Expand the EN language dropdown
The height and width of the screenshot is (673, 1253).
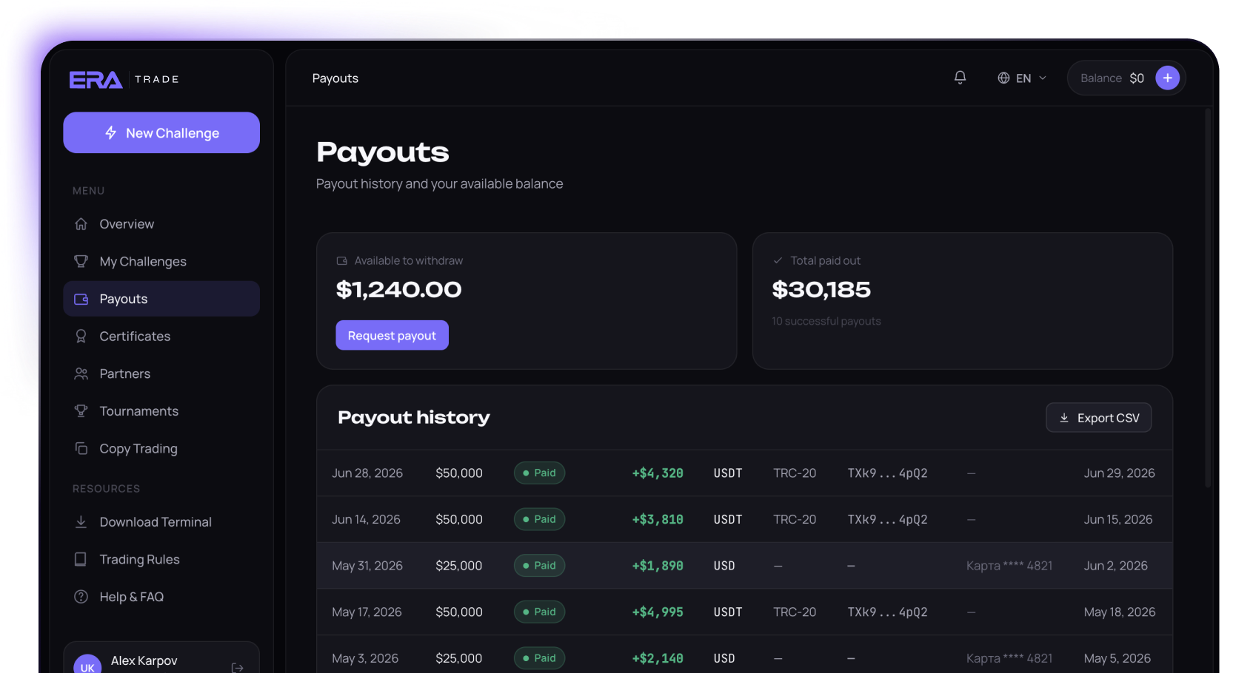pos(1022,78)
